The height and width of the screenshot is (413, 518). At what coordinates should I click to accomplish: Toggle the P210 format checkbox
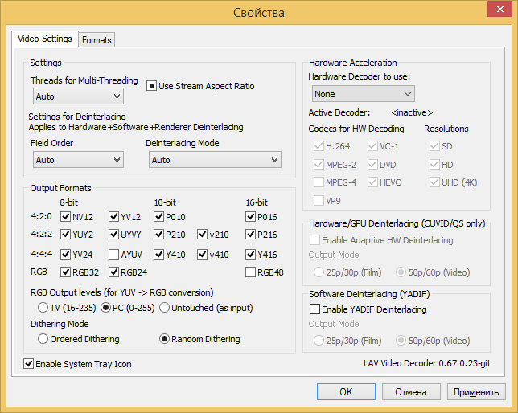tap(158, 235)
